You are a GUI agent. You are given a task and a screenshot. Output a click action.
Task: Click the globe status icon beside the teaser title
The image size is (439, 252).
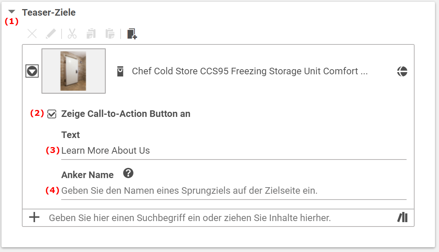[x=402, y=71]
